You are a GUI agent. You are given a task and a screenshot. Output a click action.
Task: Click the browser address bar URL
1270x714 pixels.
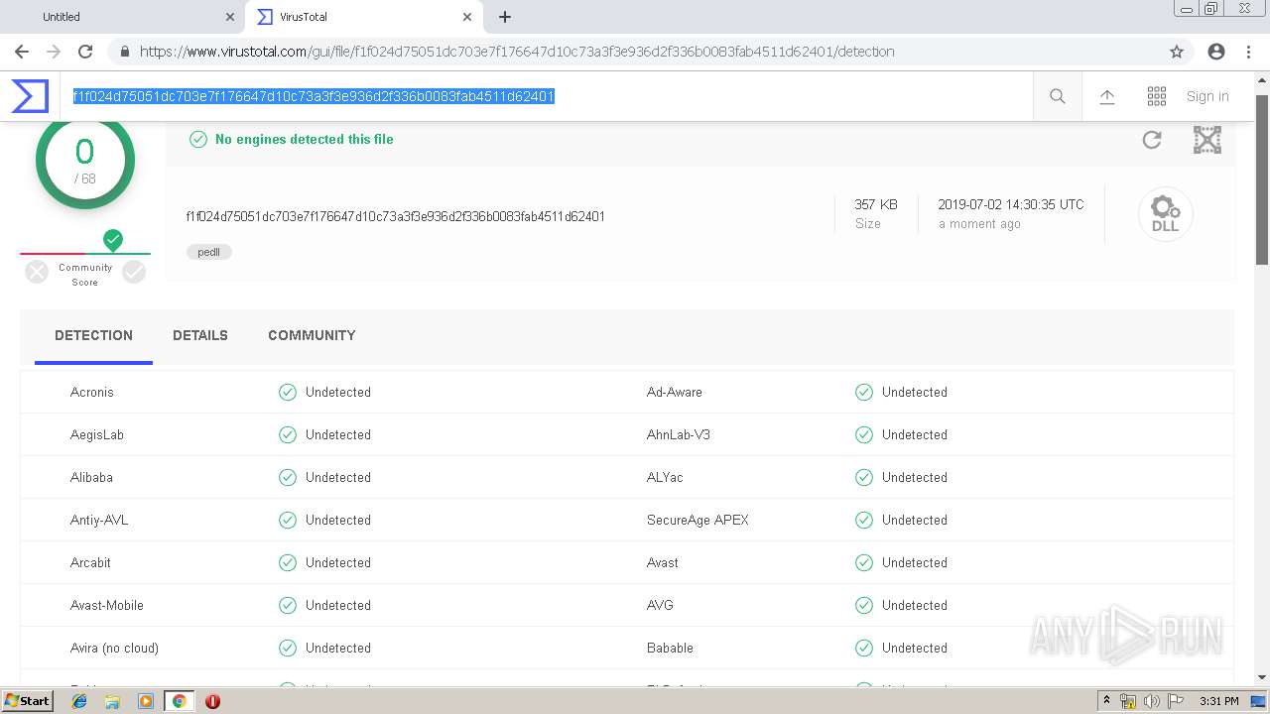(517, 52)
